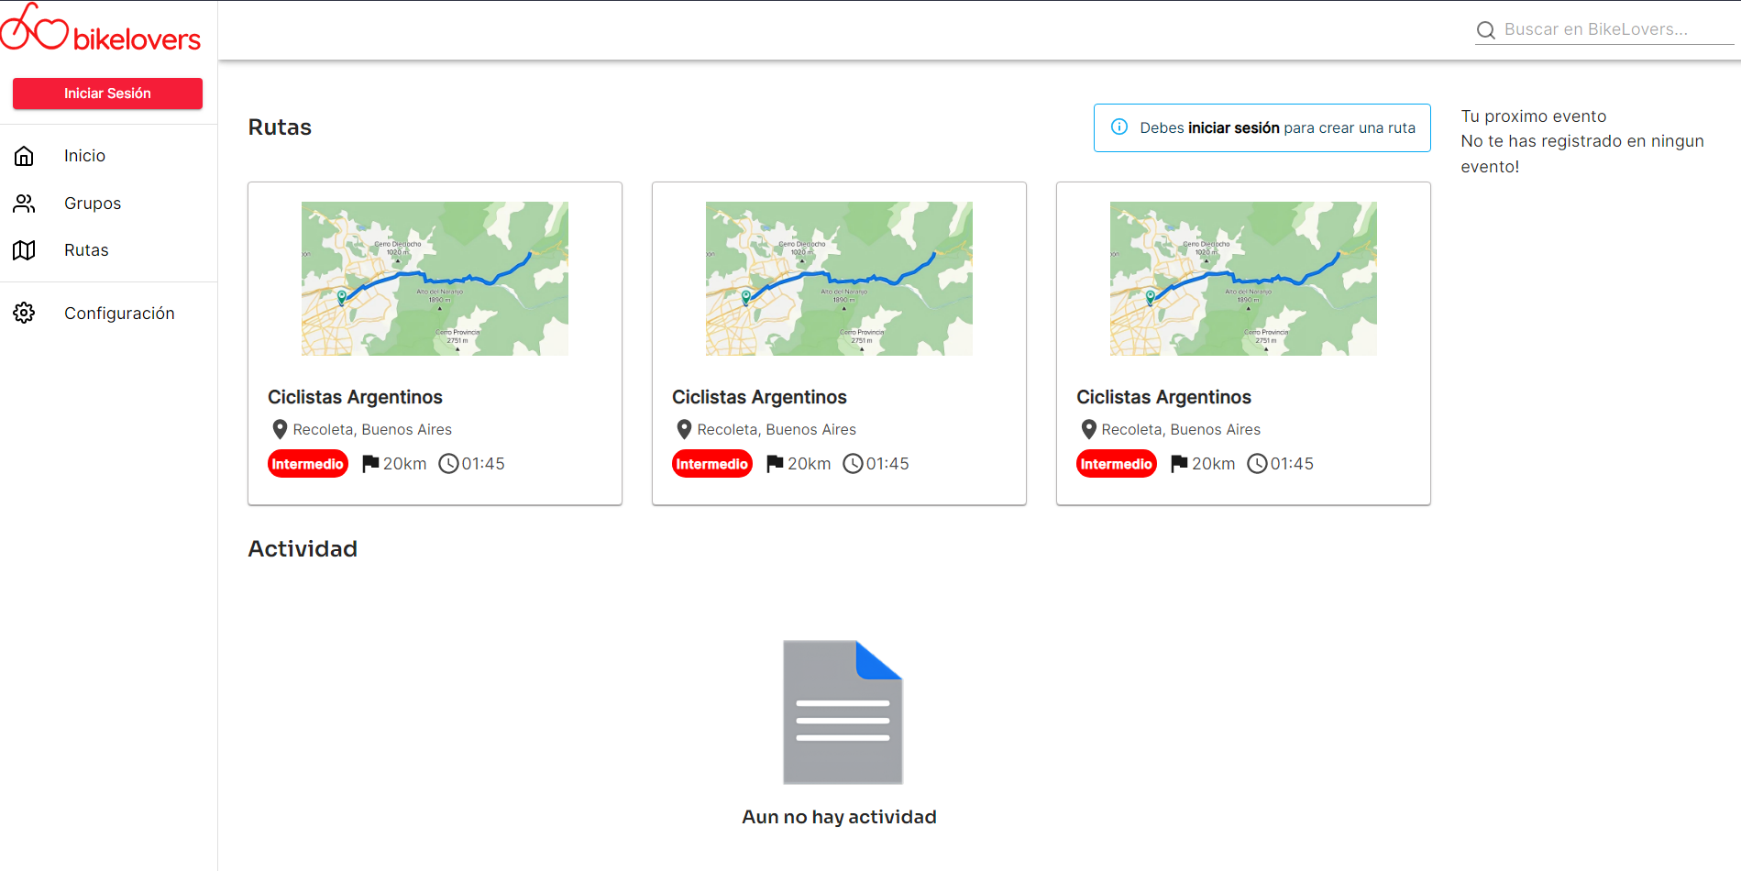Open third Ciclistas Argentinos route title

pos(1163,397)
